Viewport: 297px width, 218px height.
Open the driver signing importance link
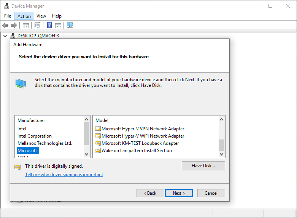click(x=64, y=175)
